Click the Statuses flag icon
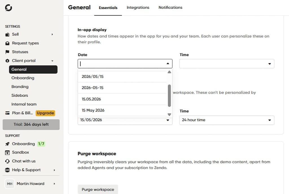 [7, 52]
